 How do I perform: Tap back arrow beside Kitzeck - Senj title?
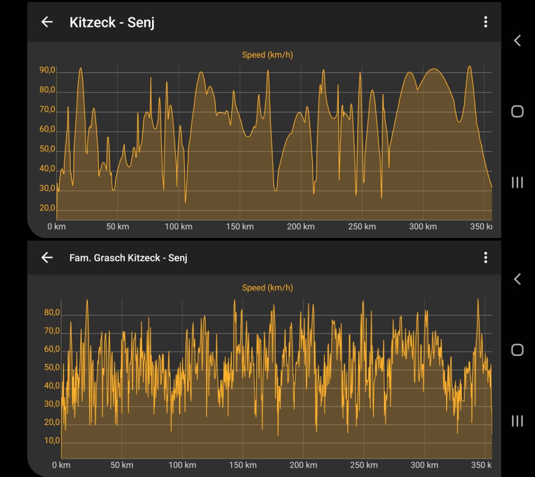[47, 22]
